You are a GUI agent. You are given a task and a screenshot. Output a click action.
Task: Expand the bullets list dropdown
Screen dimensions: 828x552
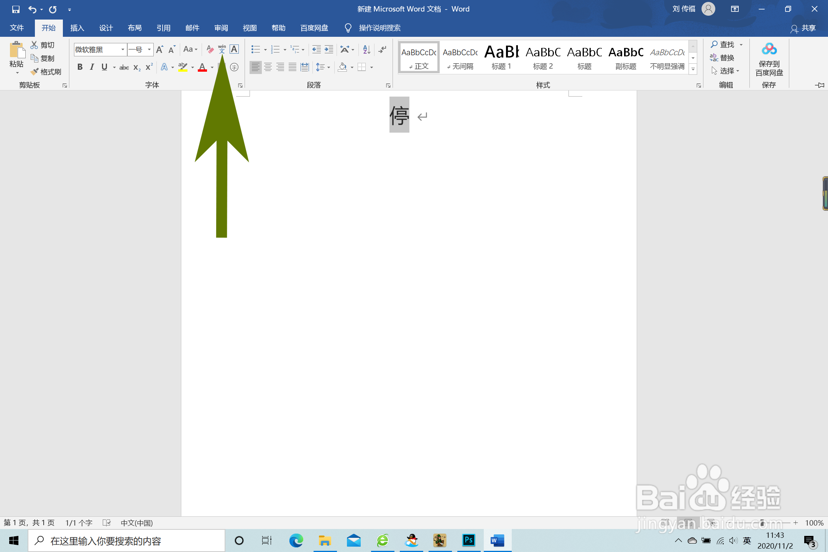pyautogui.click(x=265, y=49)
